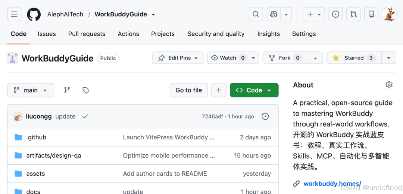Viewport: 403px width, 194px height.
Task: Open the Security and quality tab
Action: tap(216, 34)
